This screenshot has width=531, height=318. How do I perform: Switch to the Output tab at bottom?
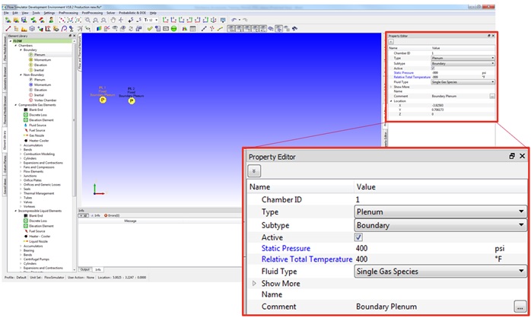[x=85, y=269]
